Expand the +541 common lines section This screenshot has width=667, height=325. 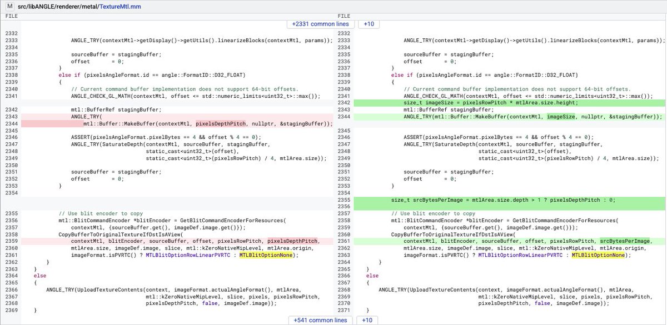320,320
